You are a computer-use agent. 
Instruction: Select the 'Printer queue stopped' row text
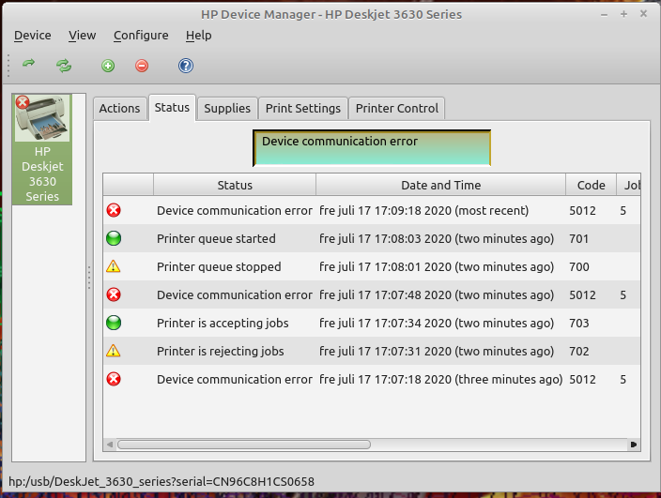pos(219,267)
